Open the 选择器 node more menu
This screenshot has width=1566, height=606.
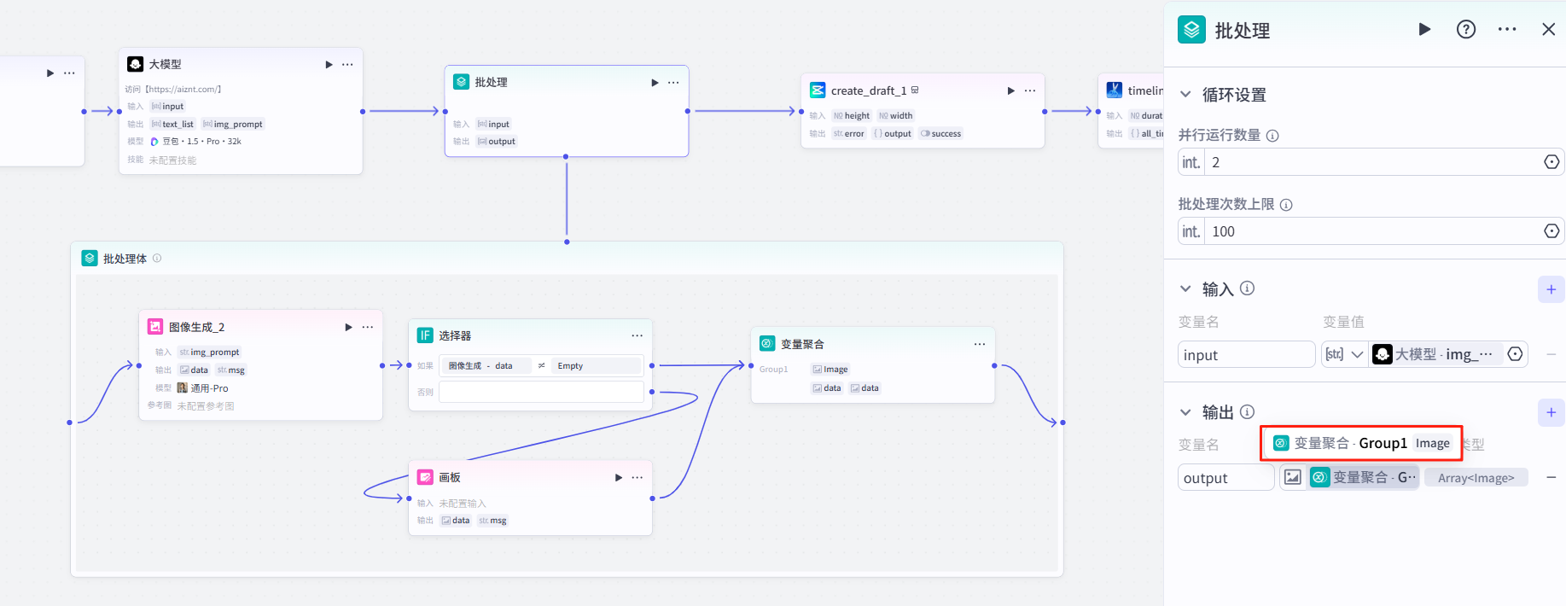[637, 335]
